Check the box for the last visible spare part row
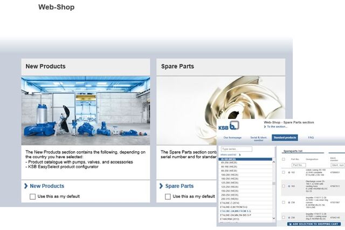345x230 pixels. pyautogui.click(x=284, y=218)
